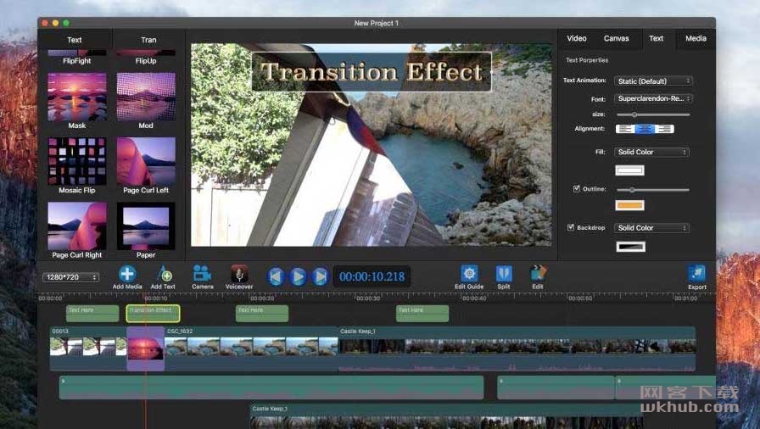Open the Backdrop color swatch

(630, 247)
